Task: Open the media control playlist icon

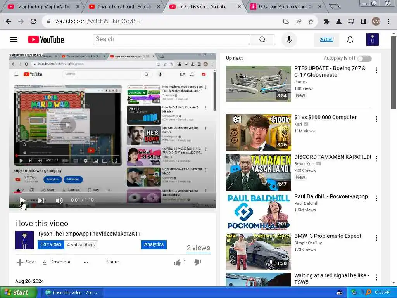Action: pos(351,22)
